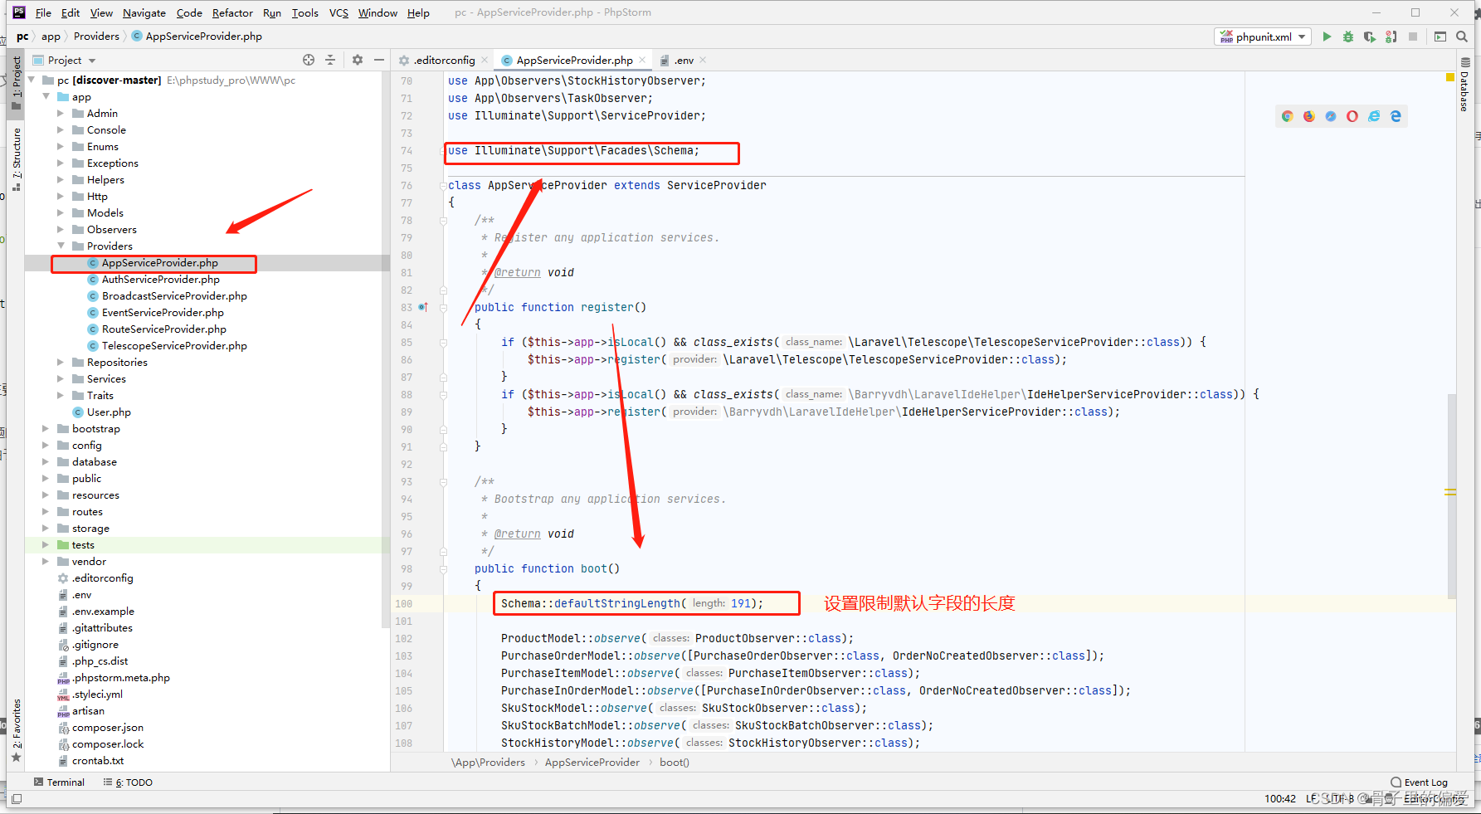Select the .env.example file
Screen dimensions: 1481x814
pos(103,611)
